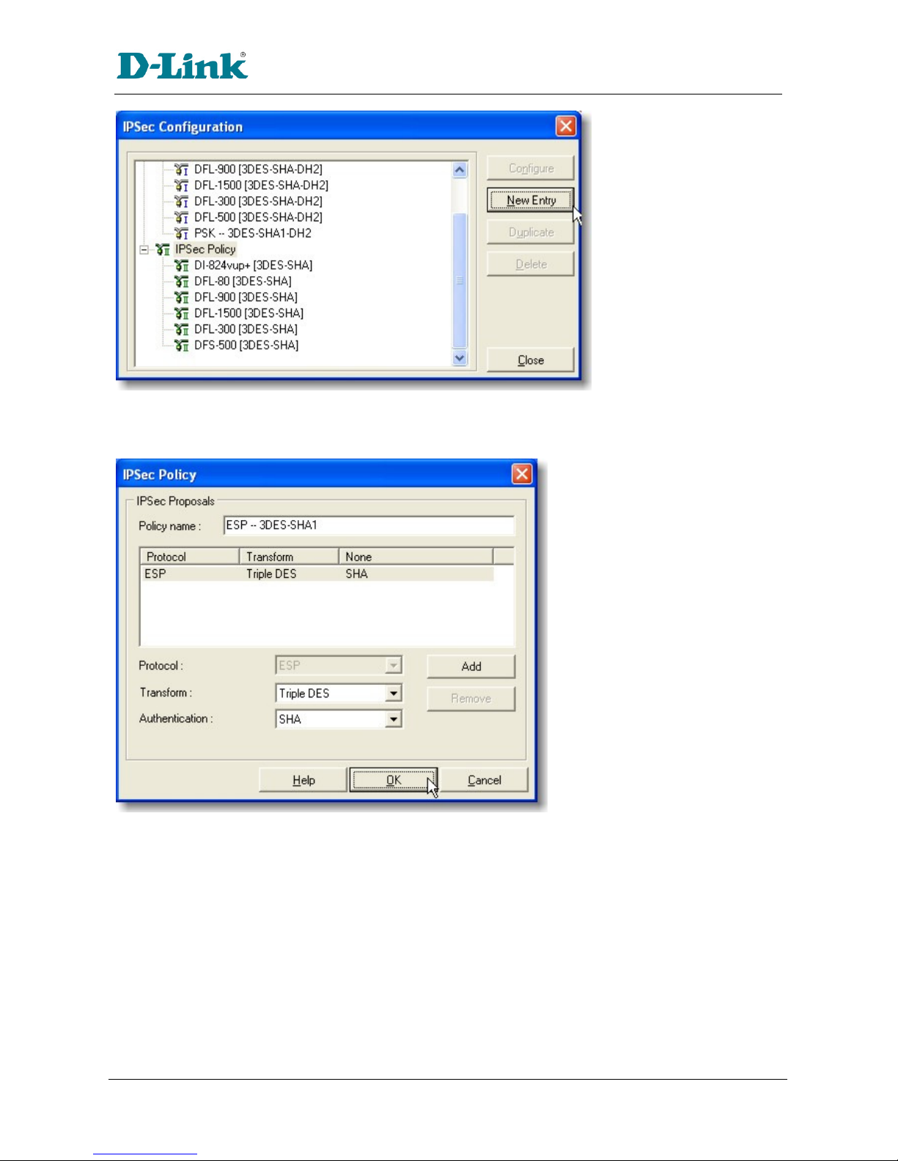The width and height of the screenshot is (898, 1161).
Task: Click the icon beside DFL-900 [3DES-SHA]
Action: point(182,297)
